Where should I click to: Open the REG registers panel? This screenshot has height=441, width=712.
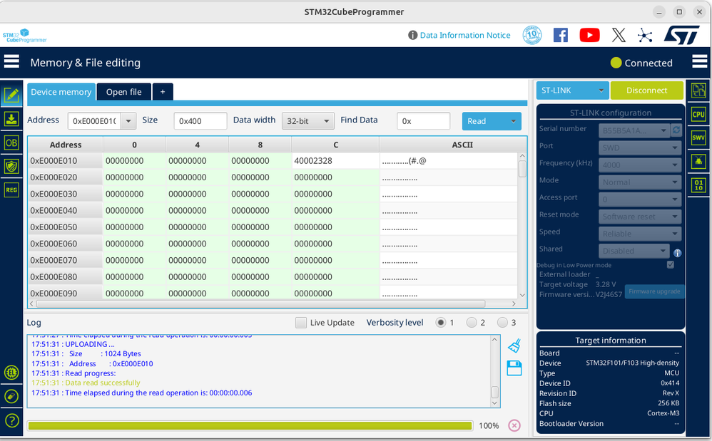tap(11, 190)
